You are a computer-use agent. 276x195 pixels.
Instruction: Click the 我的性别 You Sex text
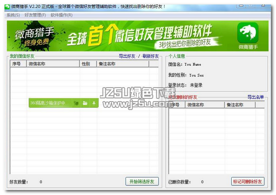coord(186,75)
